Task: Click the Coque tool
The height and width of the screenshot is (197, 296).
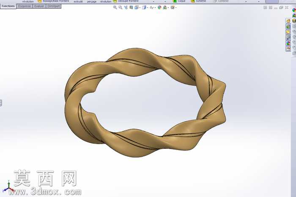Action: coord(179,1)
